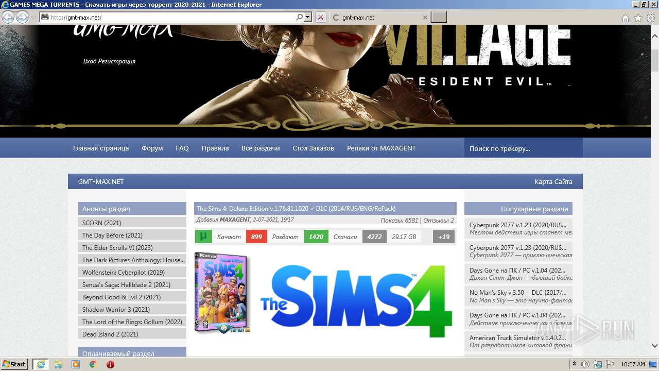Viewport: 659px width, 371px height.
Task: Click the Internet Explorer taskbar icon
Action: (40, 364)
